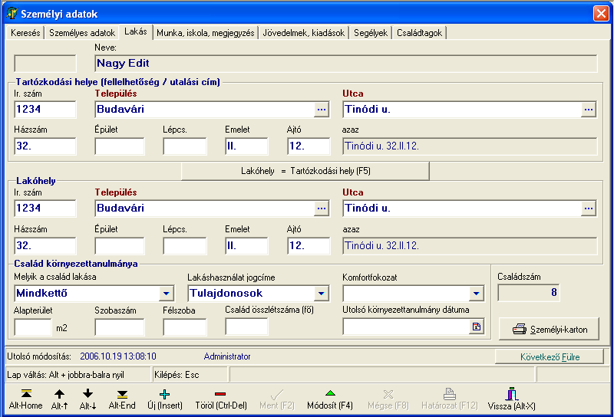The height and width of the screenshot is (417, 614).
Task: Click the Neve field showing Nagy Edit
Action: 346,64
